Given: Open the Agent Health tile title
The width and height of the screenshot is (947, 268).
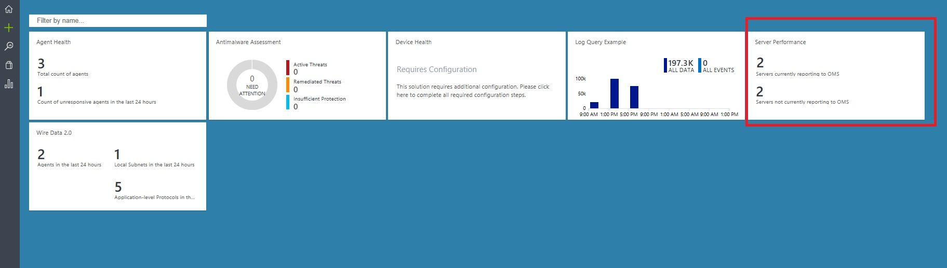Looking at the screenshot, I should tap(54, 43).
